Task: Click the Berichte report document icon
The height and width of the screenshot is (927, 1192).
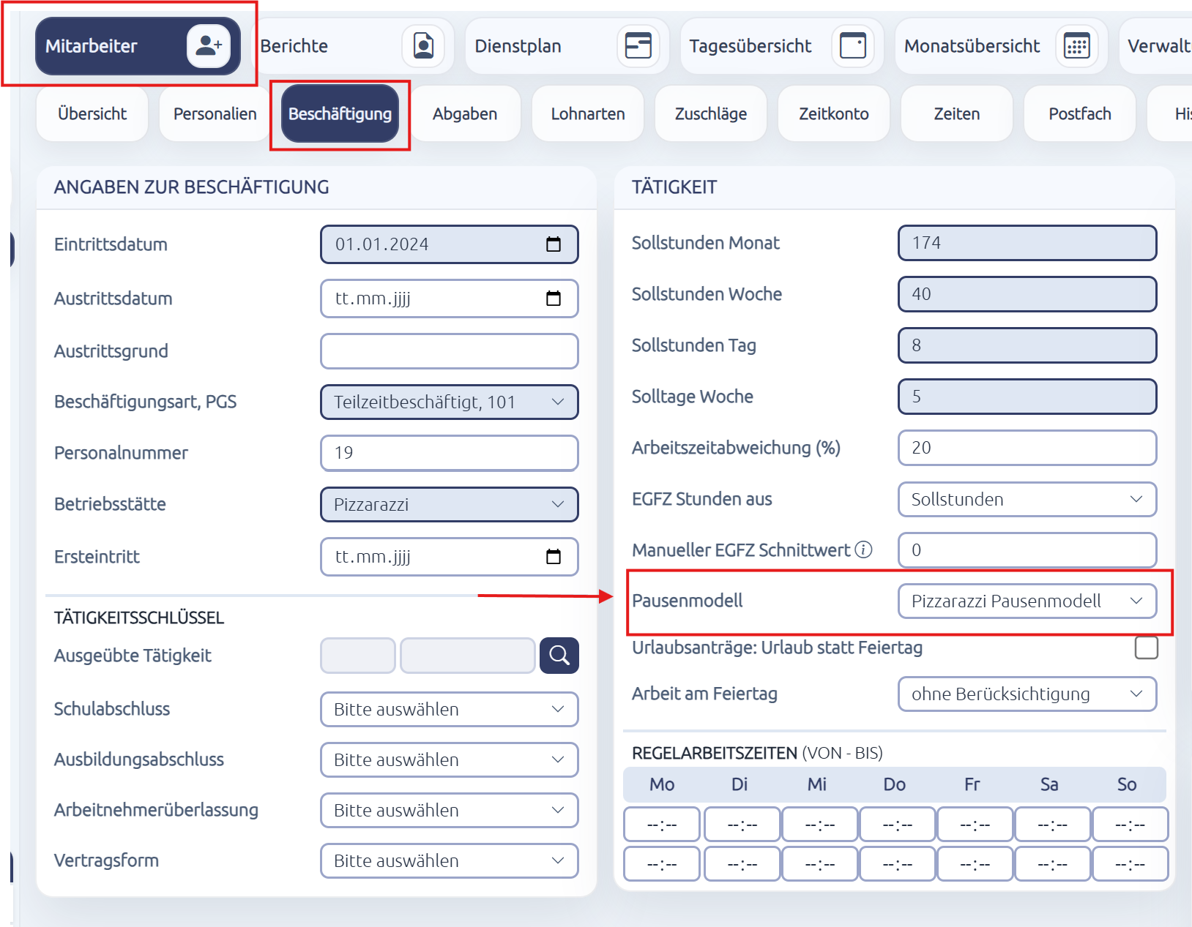Action: [423, 46]
